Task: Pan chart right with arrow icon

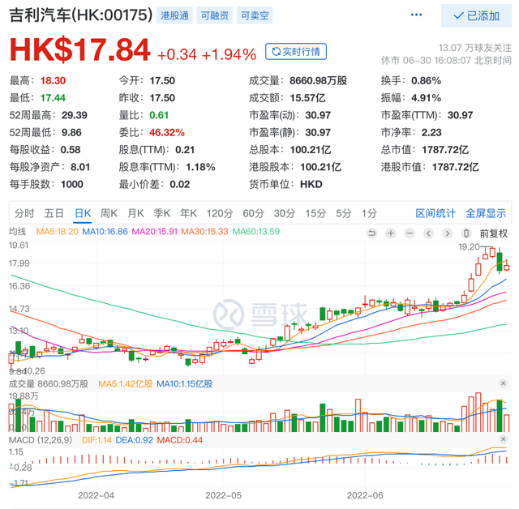Action: pyautogui.click(x=448, y=233)
